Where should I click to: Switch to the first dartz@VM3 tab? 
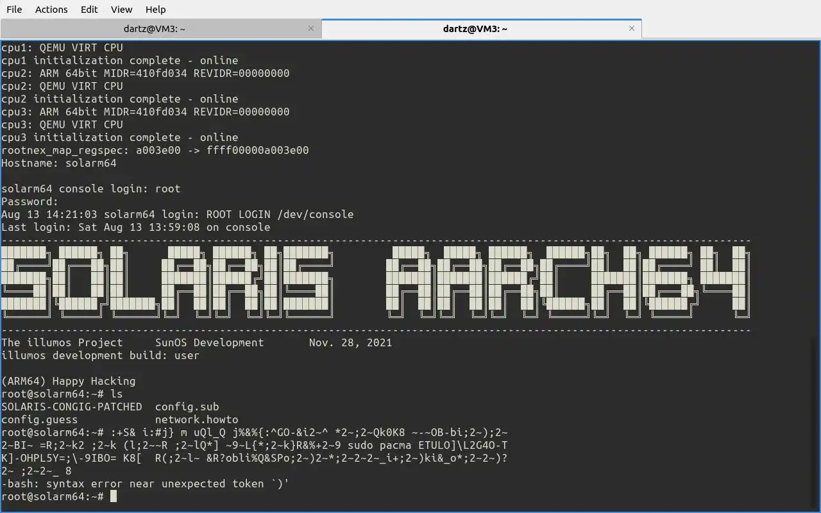pyautogui.click(x=154, y=29)
